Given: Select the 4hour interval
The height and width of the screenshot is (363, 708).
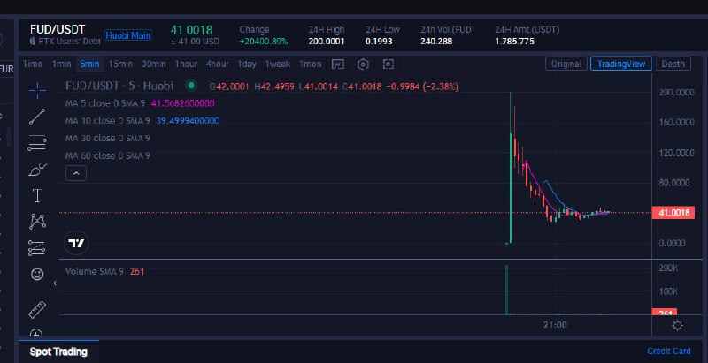Looking at the screenshot, I should tap(217, 64).
